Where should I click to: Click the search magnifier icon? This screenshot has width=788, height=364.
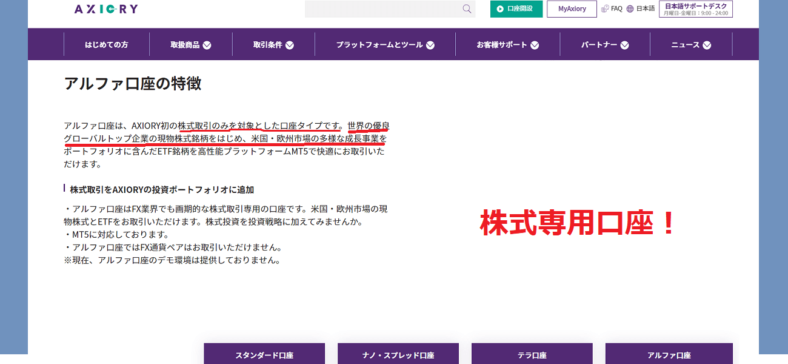pyautogui.click(x=467, y=8)
